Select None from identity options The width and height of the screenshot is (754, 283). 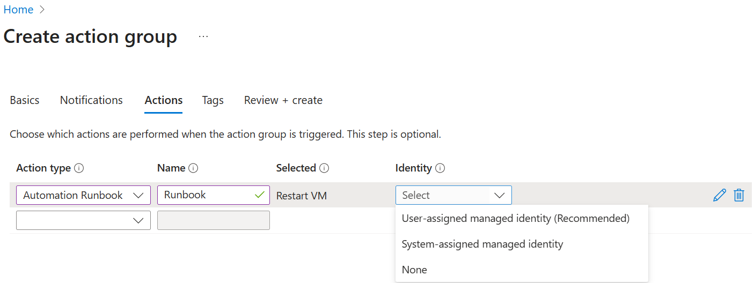point(414,270)
